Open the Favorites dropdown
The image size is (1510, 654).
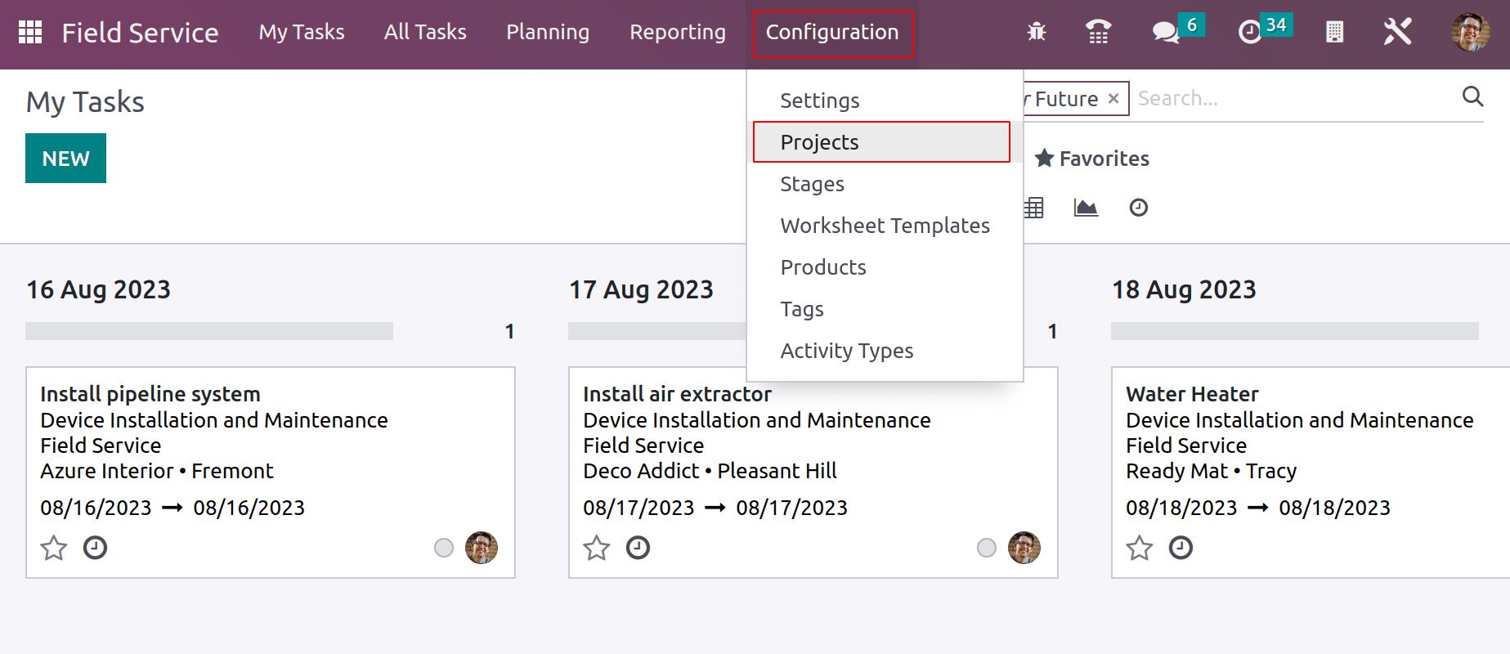pos(1092,159)
